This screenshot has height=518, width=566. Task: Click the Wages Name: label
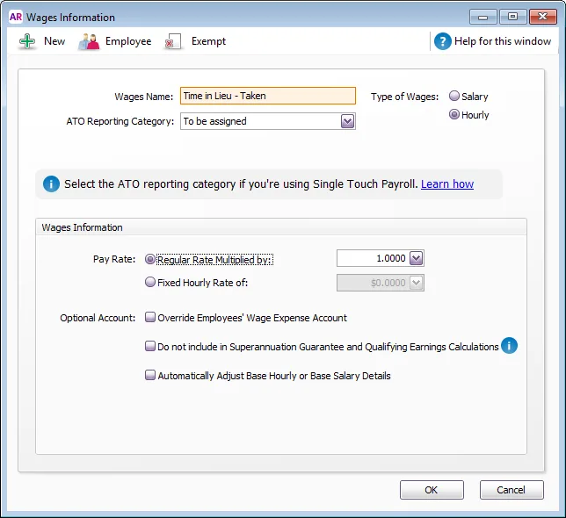[143, 97]
